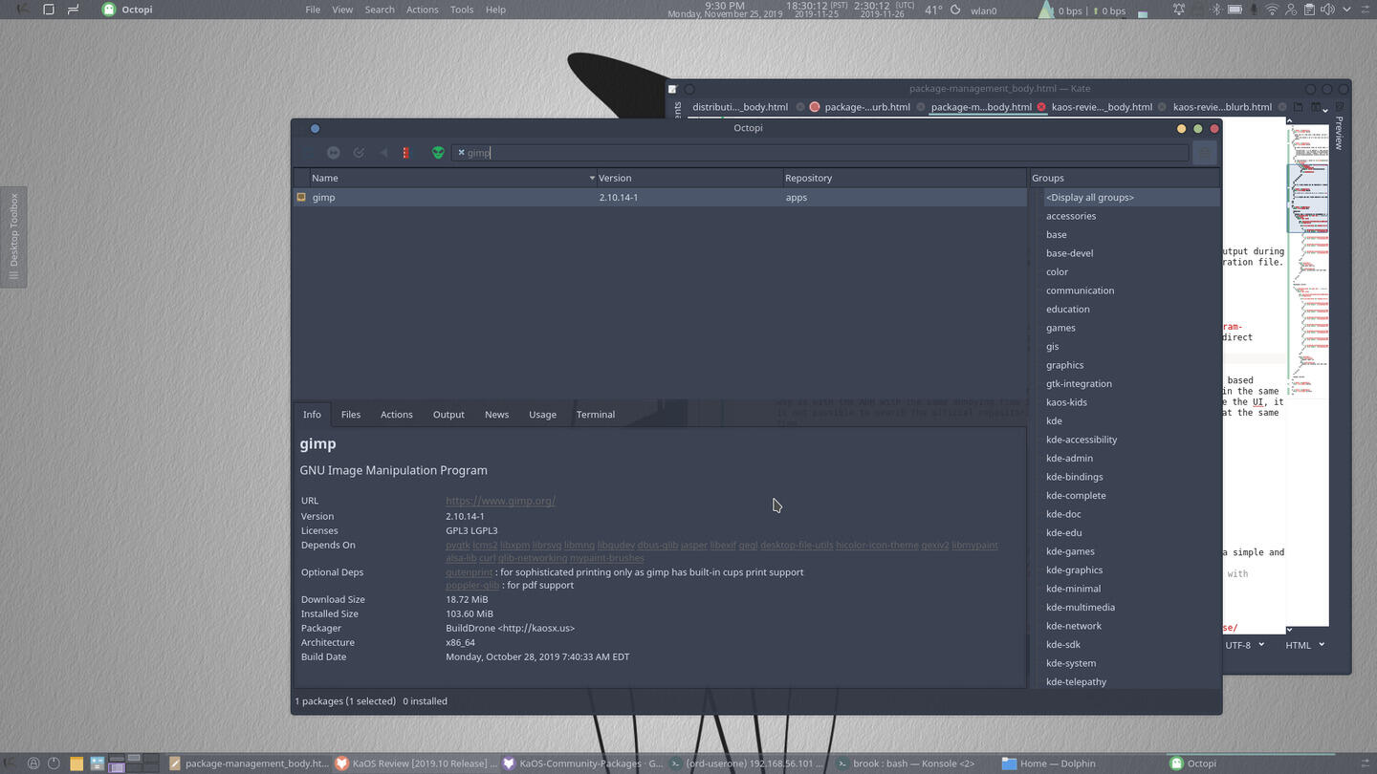This screenshot has width=1377, height=774.
Task: Open the View menu
Action: (x=342, y=10)
